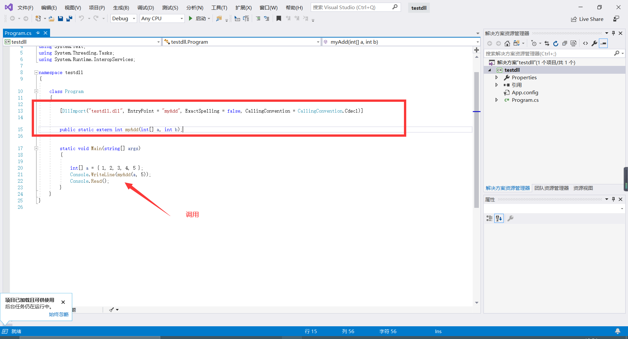Image resolution: width=628 pixels, height=339 pixels.
Task: Open the Debug configuration dropdown
Action: click(124, 19)
